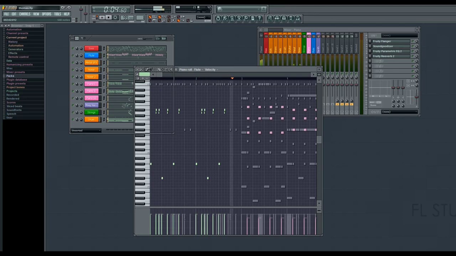Toggle the Fruity Flanger effect enable LED

point(413,41)
